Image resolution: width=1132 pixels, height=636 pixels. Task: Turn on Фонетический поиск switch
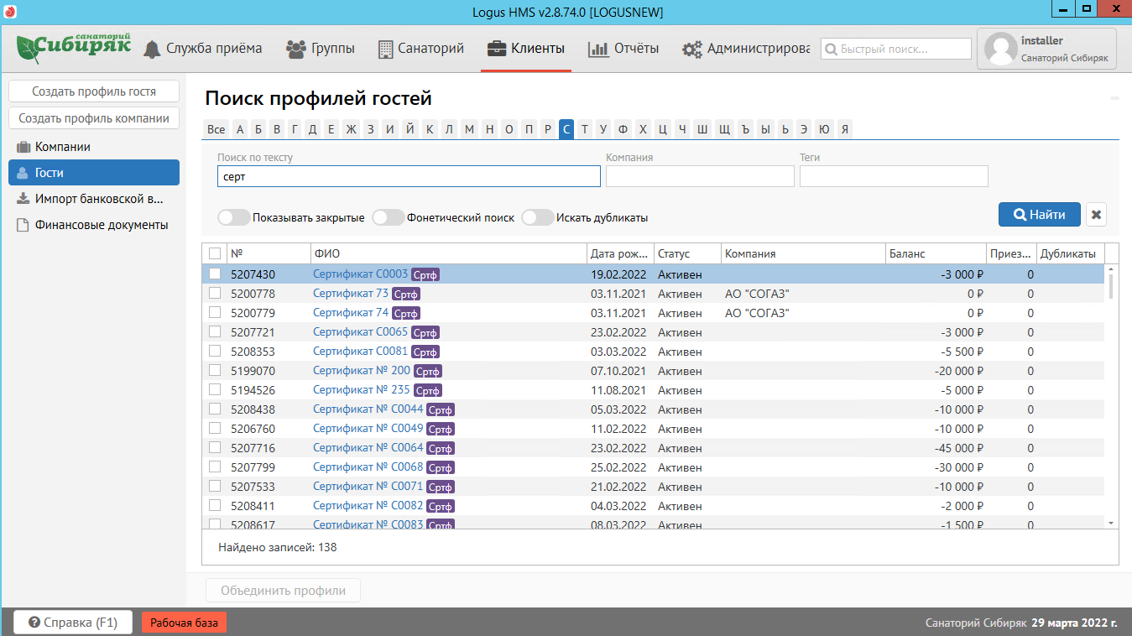[389, 217]
